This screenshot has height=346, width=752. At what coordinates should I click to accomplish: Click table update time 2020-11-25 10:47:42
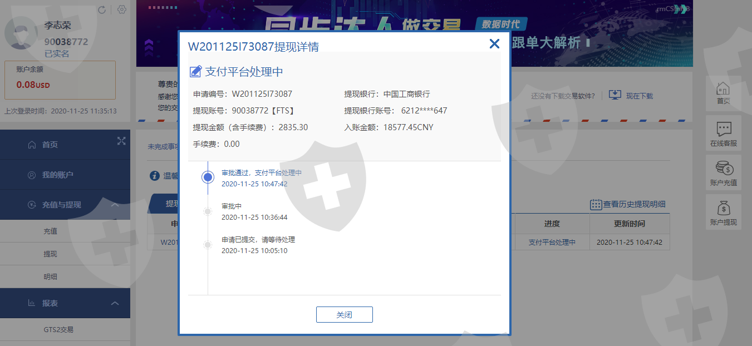630,243
